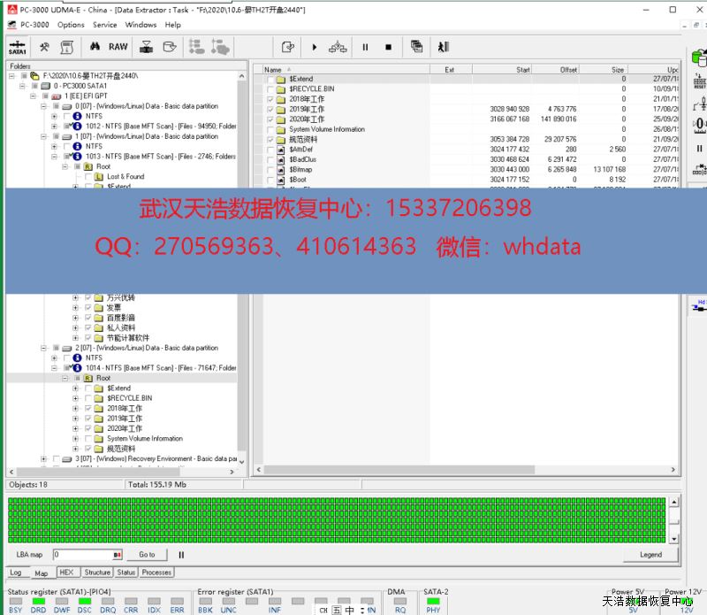Click the Go to button

(x=147, y=555)
